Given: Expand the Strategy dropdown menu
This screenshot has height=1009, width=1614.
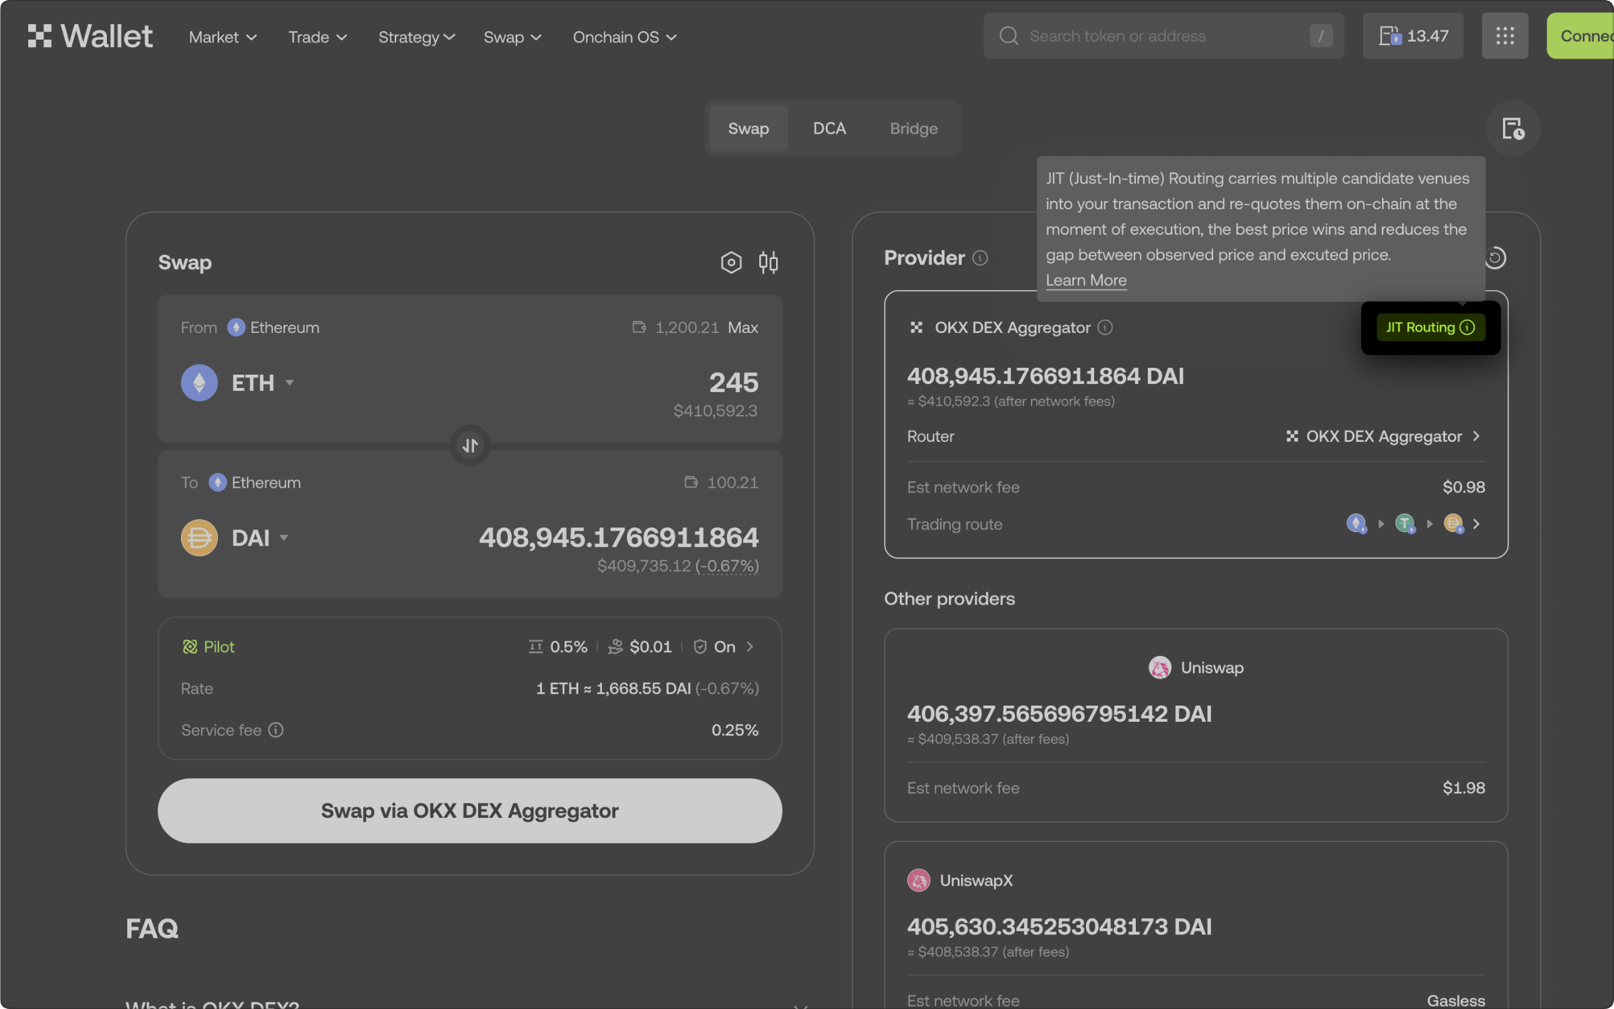Looking at the screenshot, I should click(x=417, y=37).
